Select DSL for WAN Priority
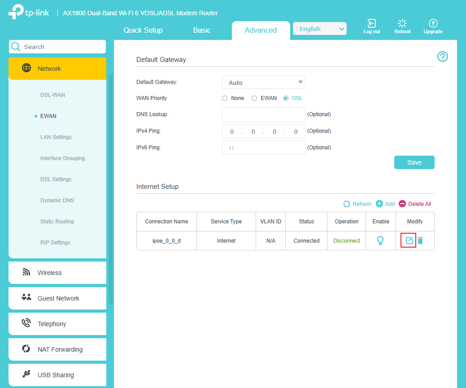The width and height of the screenshot is (466, 388). pyautogui.click(x=286, y=98)
